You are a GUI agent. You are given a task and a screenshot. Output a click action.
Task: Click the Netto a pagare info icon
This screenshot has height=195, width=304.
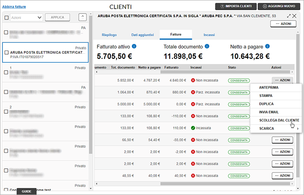tap(267, 46)
